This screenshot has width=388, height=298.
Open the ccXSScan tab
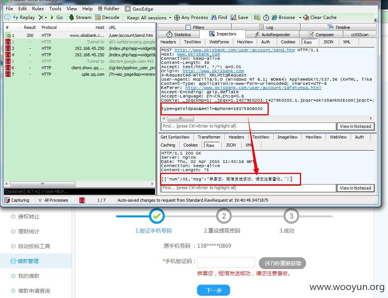click(x=359, y=35)
